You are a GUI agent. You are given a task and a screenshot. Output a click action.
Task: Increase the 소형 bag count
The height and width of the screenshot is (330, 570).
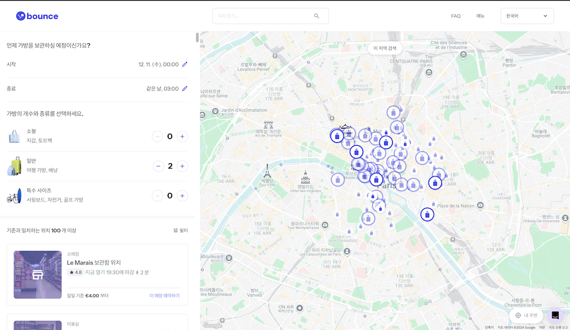coord(182,137)
